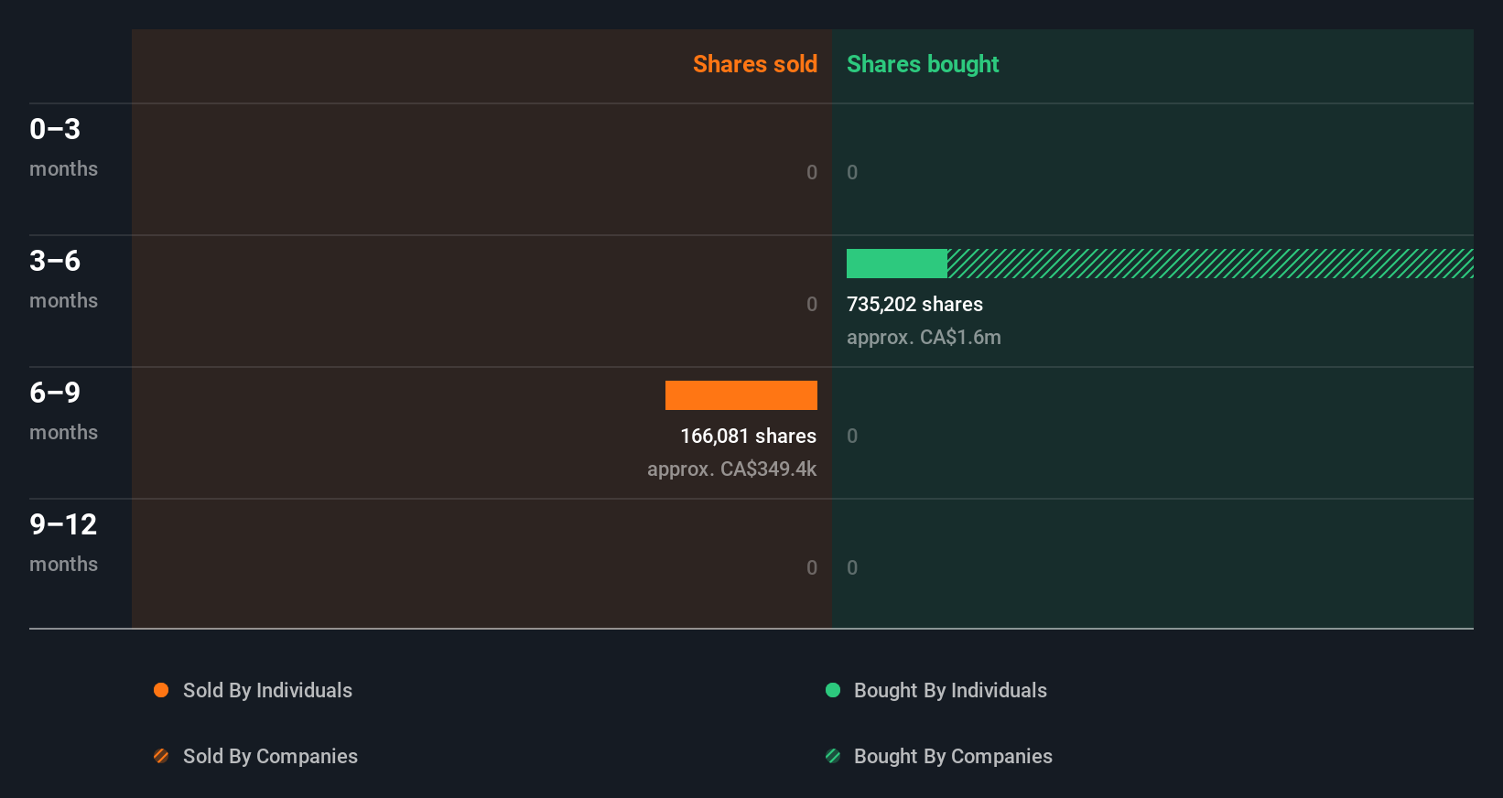Toggle the Bought By Companies legend label
The image size is (1503, 798).
click(x=953, y=756)
